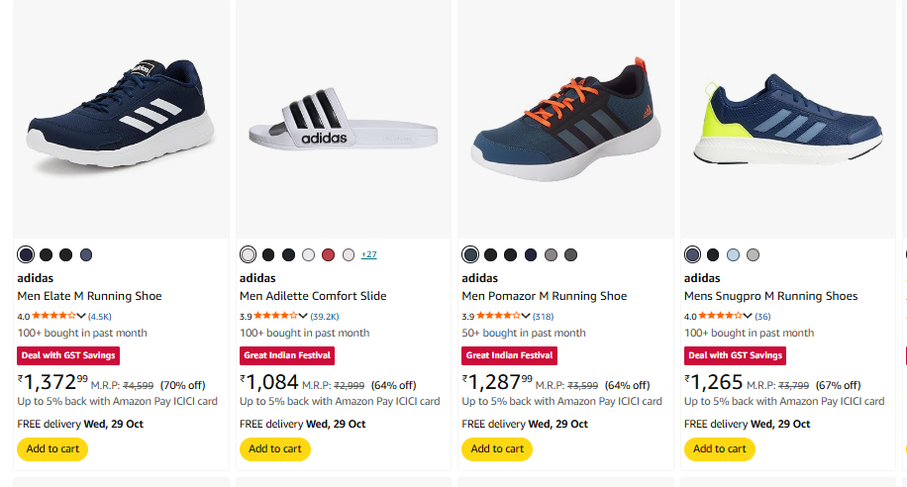Open rating dropdown chevron for Adilette Comfort Slide

303,317
